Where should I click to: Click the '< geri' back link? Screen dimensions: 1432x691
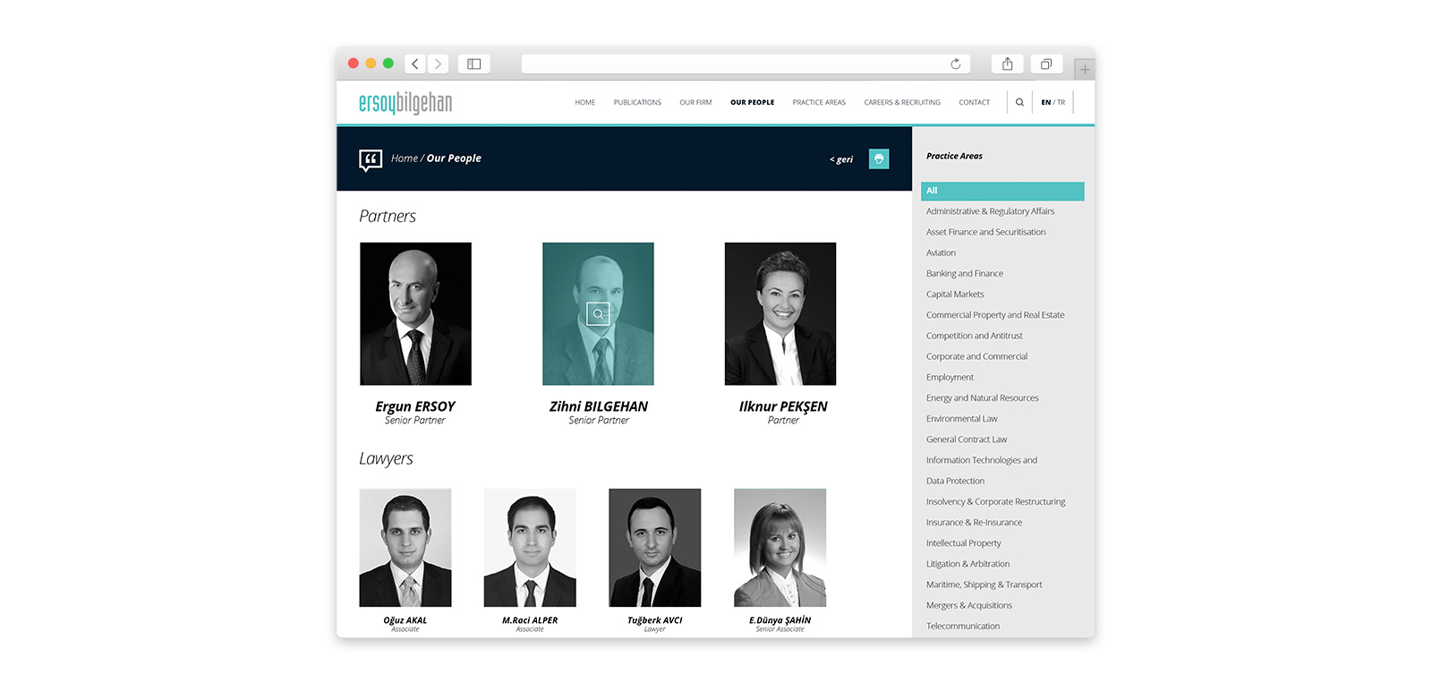tap(841, 159)
